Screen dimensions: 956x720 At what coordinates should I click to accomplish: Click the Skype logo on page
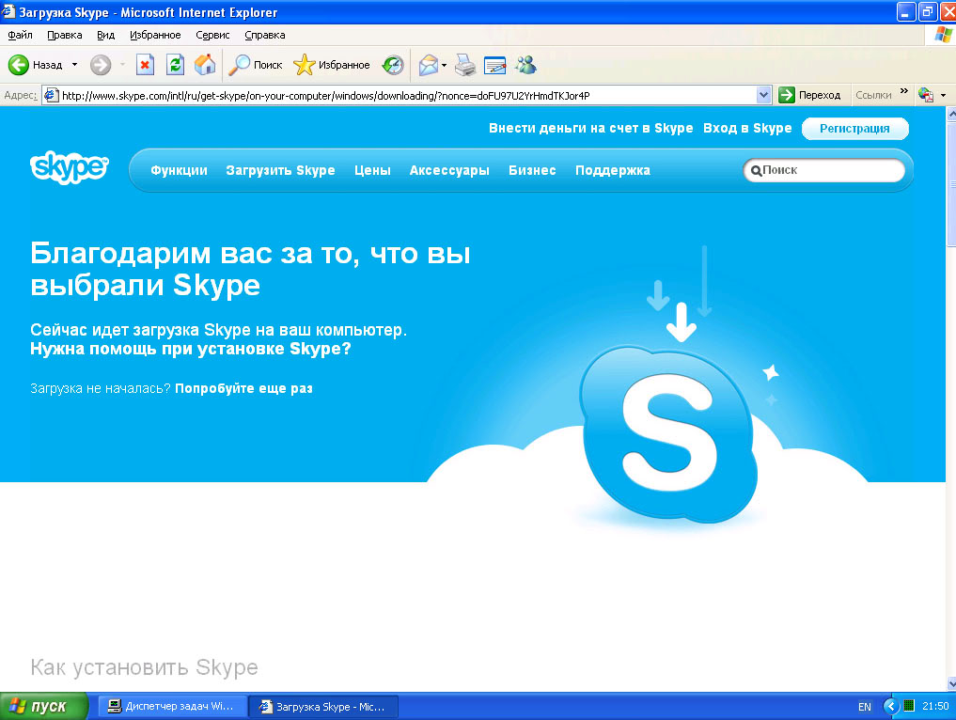point(69,167)
